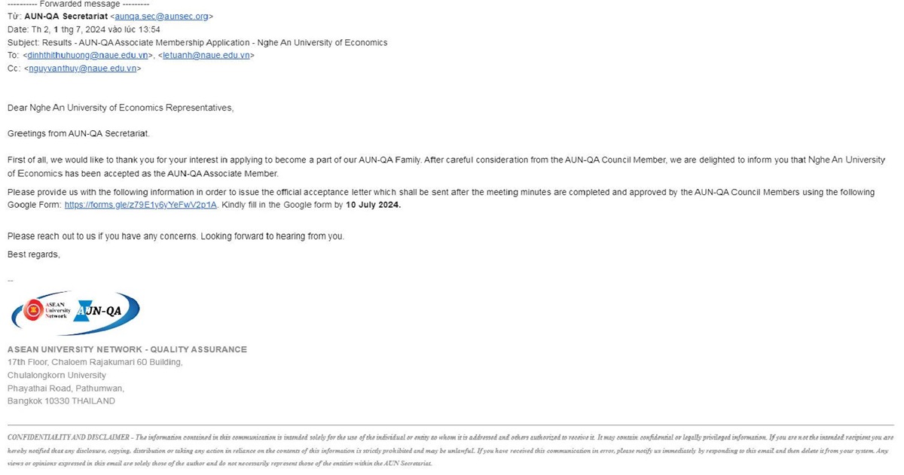
Task: Click the aunqa.sec@aunsec.org sender email link
Action: (x=162, y=16)
